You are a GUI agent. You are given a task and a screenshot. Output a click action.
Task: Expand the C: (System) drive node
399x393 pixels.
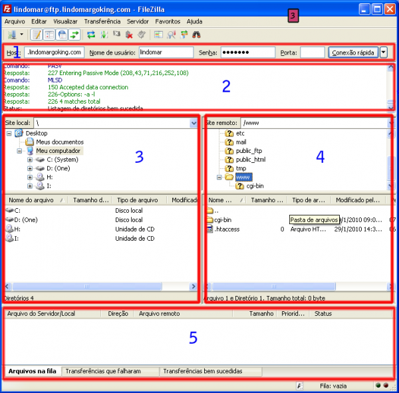point(30,160)
